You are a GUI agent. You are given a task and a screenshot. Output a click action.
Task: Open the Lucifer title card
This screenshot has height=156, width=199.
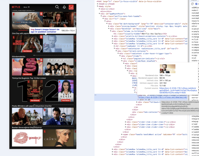coord(58,116)
